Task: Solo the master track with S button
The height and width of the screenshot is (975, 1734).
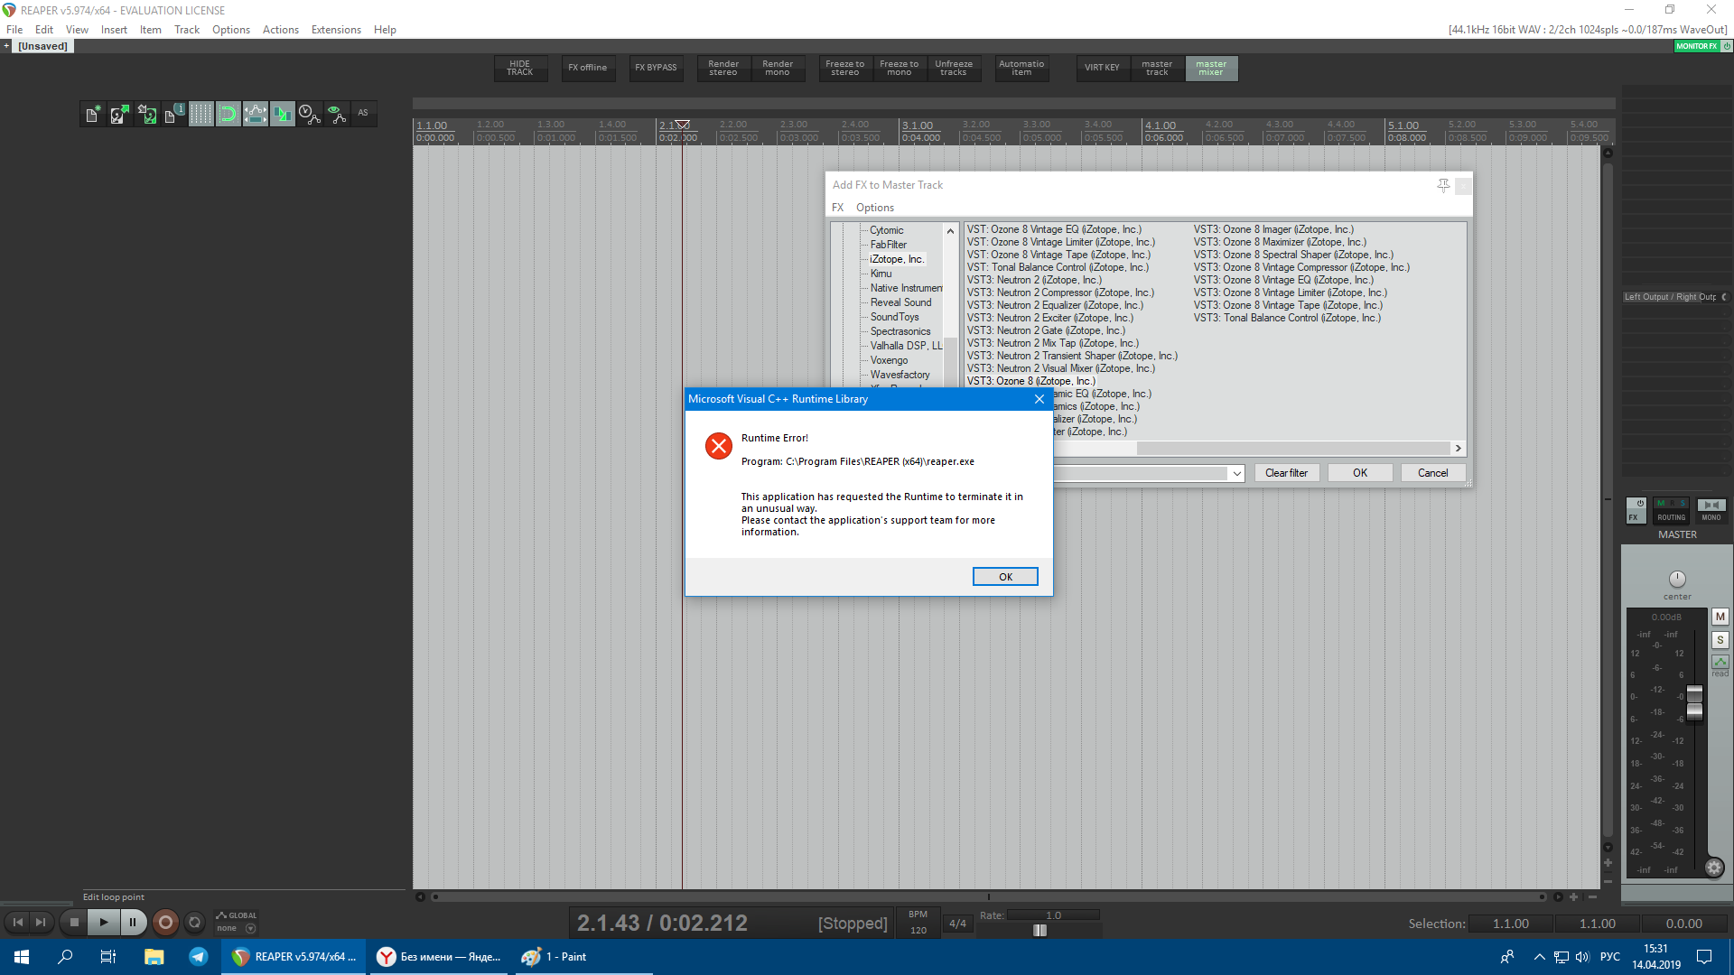Action: pyautogui.click(x=1720, y=640)
